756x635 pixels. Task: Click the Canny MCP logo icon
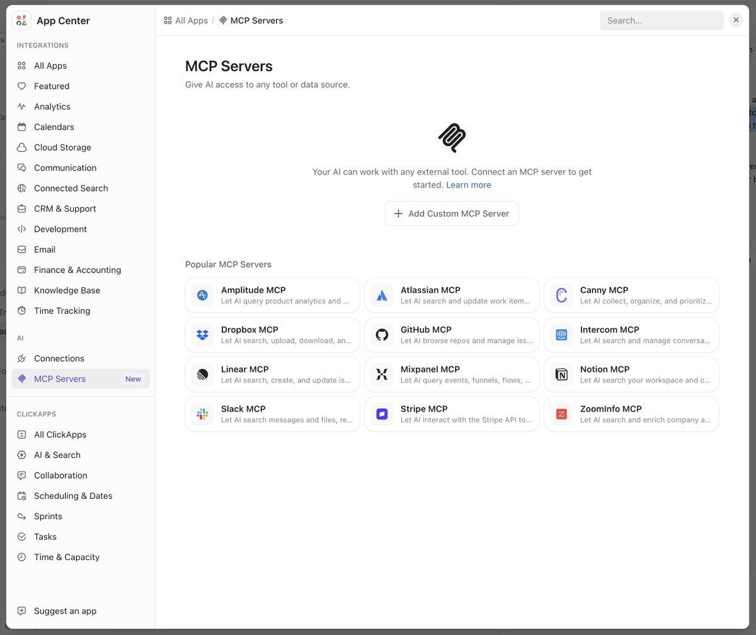click(561, 295)
